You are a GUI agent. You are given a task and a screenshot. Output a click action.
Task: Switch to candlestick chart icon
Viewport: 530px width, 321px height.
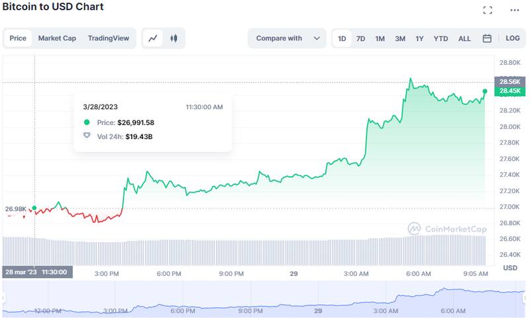point(174,38)
